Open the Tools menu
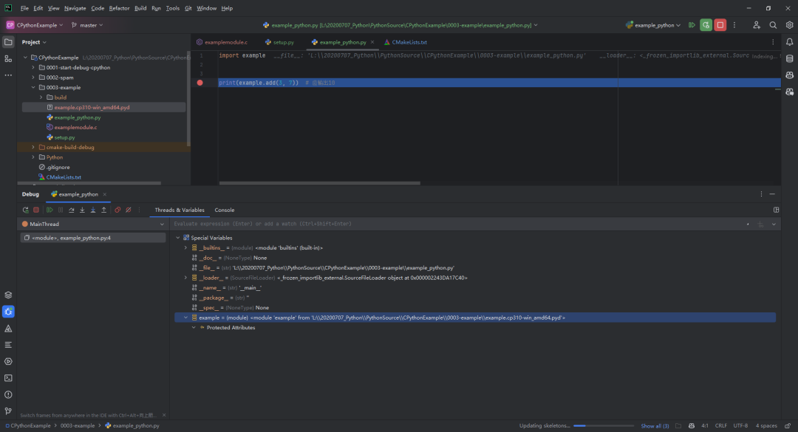The image size is (798, 432). coord(172,8)
